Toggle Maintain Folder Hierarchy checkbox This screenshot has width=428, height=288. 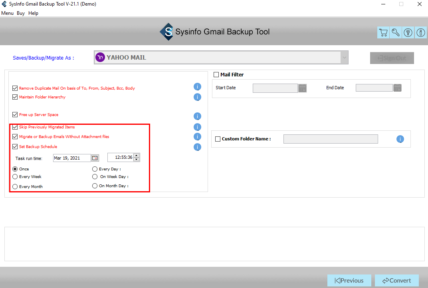pos(15,97)
